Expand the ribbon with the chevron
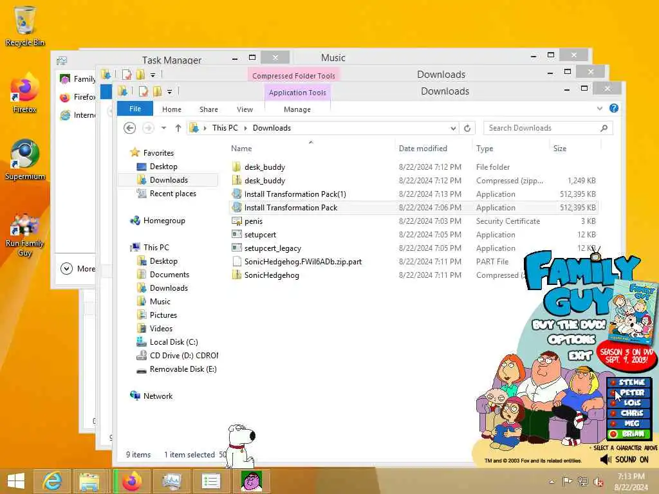Viewport: 659px width, 494px height. 600,108
